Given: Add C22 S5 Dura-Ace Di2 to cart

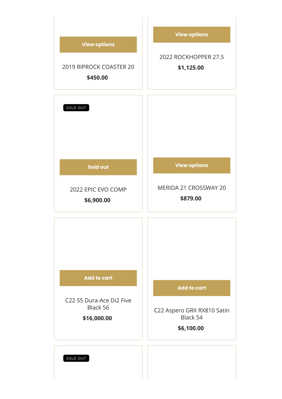Looking at the screenshot, I should coord(98,278).
